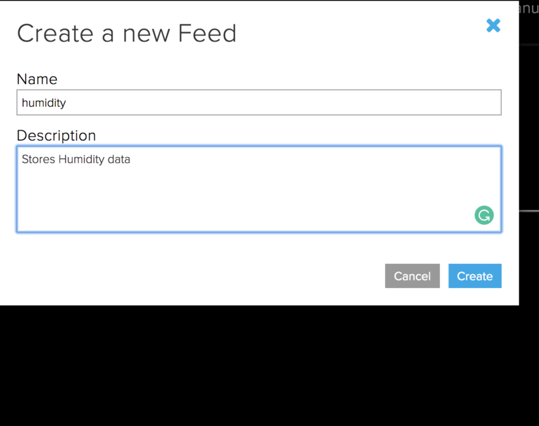Click the Name field label
This screenshot has height=426, width=539.
(x=36, y=79)
